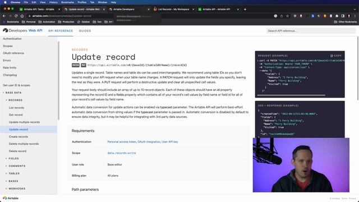Image resolution: width=359 pixels, height=202 pixels.
Task: Open the API Reference tab
Action: (x=61, y=31)
